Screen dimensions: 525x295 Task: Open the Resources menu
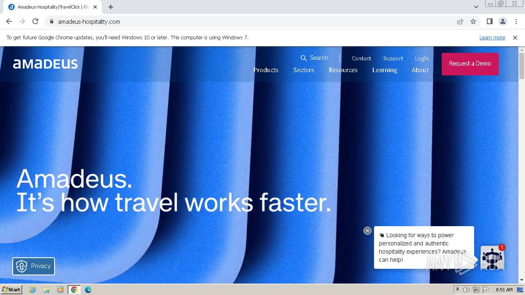pyautogui.click(x=343, y=70)
